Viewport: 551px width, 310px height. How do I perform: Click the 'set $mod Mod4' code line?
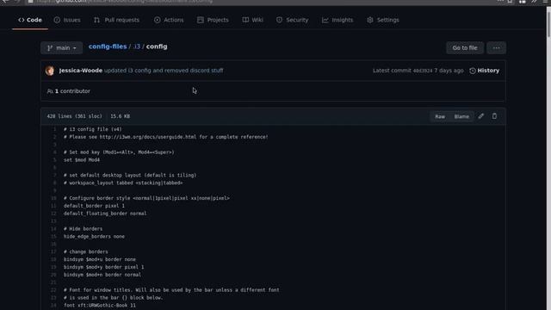(x=82, y=160)
